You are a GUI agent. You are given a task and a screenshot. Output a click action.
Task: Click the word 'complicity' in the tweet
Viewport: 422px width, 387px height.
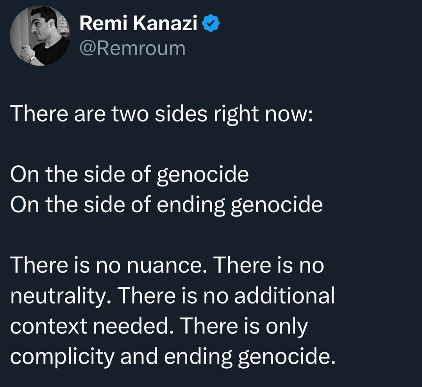tap(62, 357)
